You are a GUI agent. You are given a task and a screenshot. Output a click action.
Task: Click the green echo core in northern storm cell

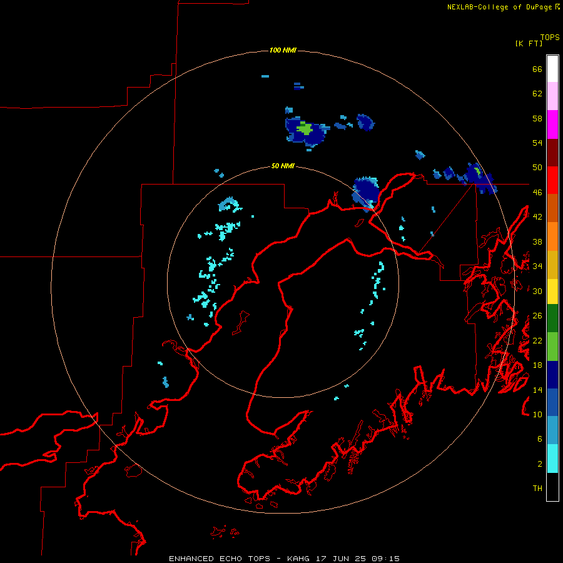305,128
